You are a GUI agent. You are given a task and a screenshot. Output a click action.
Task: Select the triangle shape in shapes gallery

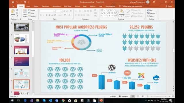(102, 13)
